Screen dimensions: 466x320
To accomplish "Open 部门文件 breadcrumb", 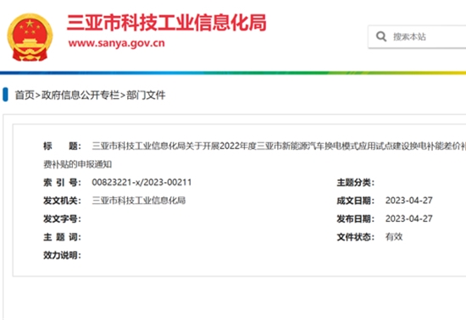I will pyautogui.click(x=146, y=95).
